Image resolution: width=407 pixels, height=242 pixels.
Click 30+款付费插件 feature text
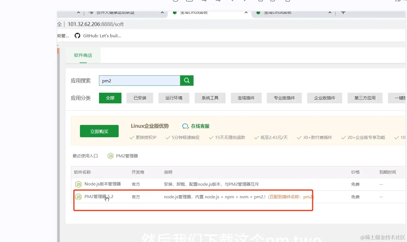(x=318, y=138)
